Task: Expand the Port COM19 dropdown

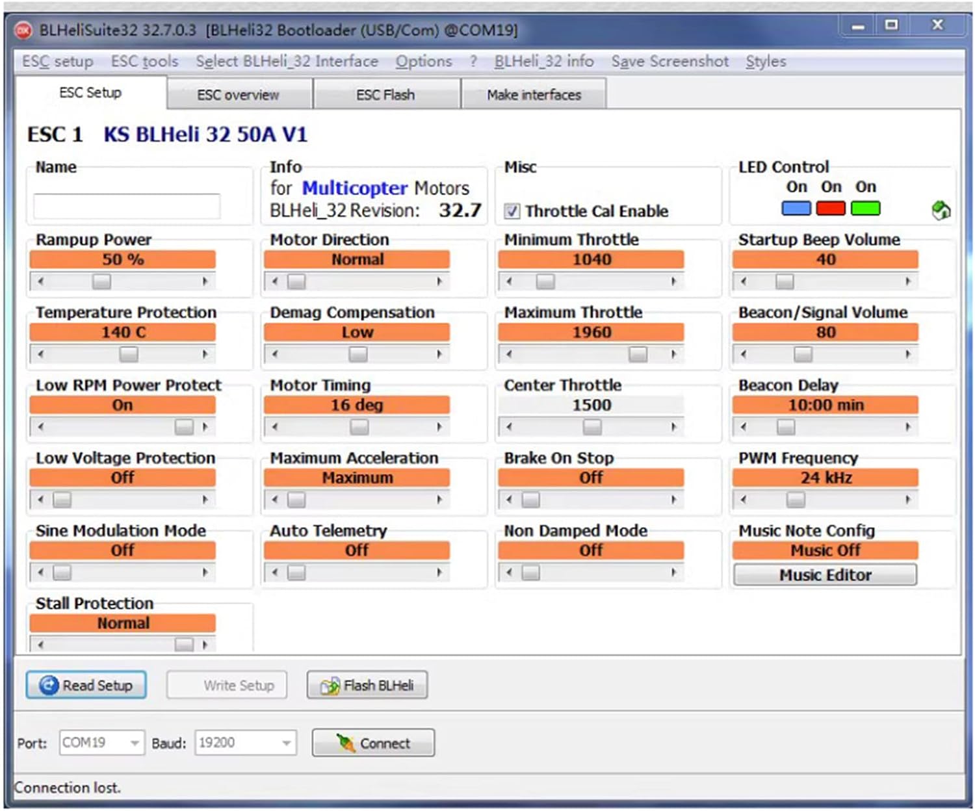Action: 135,743
